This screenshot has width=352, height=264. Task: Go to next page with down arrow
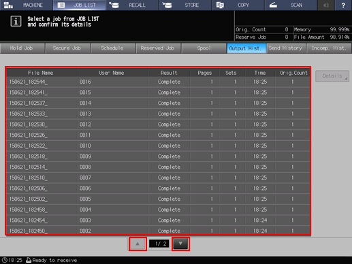(x=180, y=244)
